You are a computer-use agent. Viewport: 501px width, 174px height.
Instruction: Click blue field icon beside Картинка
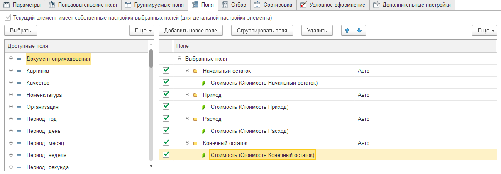pyautogui.click(x=19, y=71)
